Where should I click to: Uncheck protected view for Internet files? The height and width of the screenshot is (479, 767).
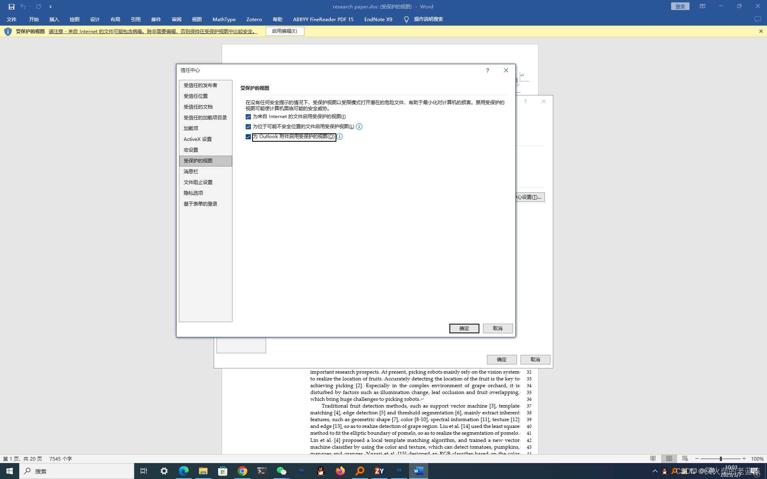point(248,117)
